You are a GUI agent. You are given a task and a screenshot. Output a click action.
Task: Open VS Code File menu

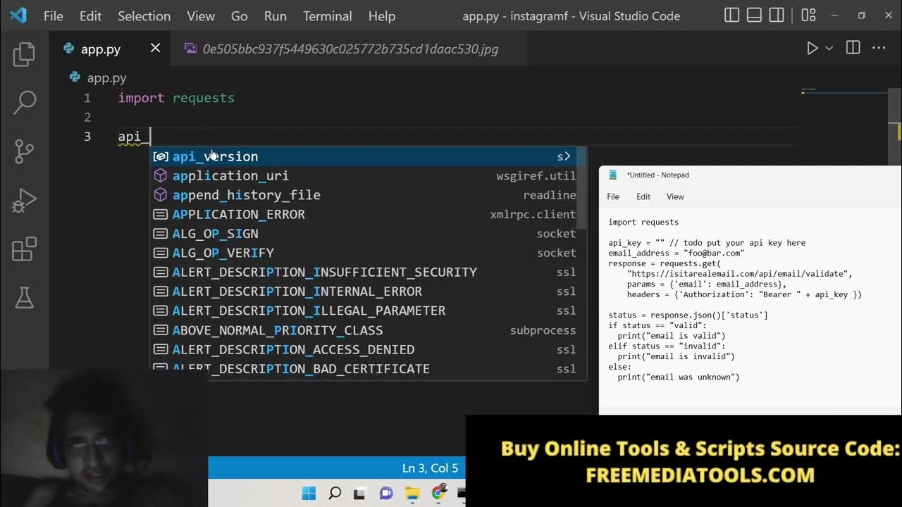54,15
